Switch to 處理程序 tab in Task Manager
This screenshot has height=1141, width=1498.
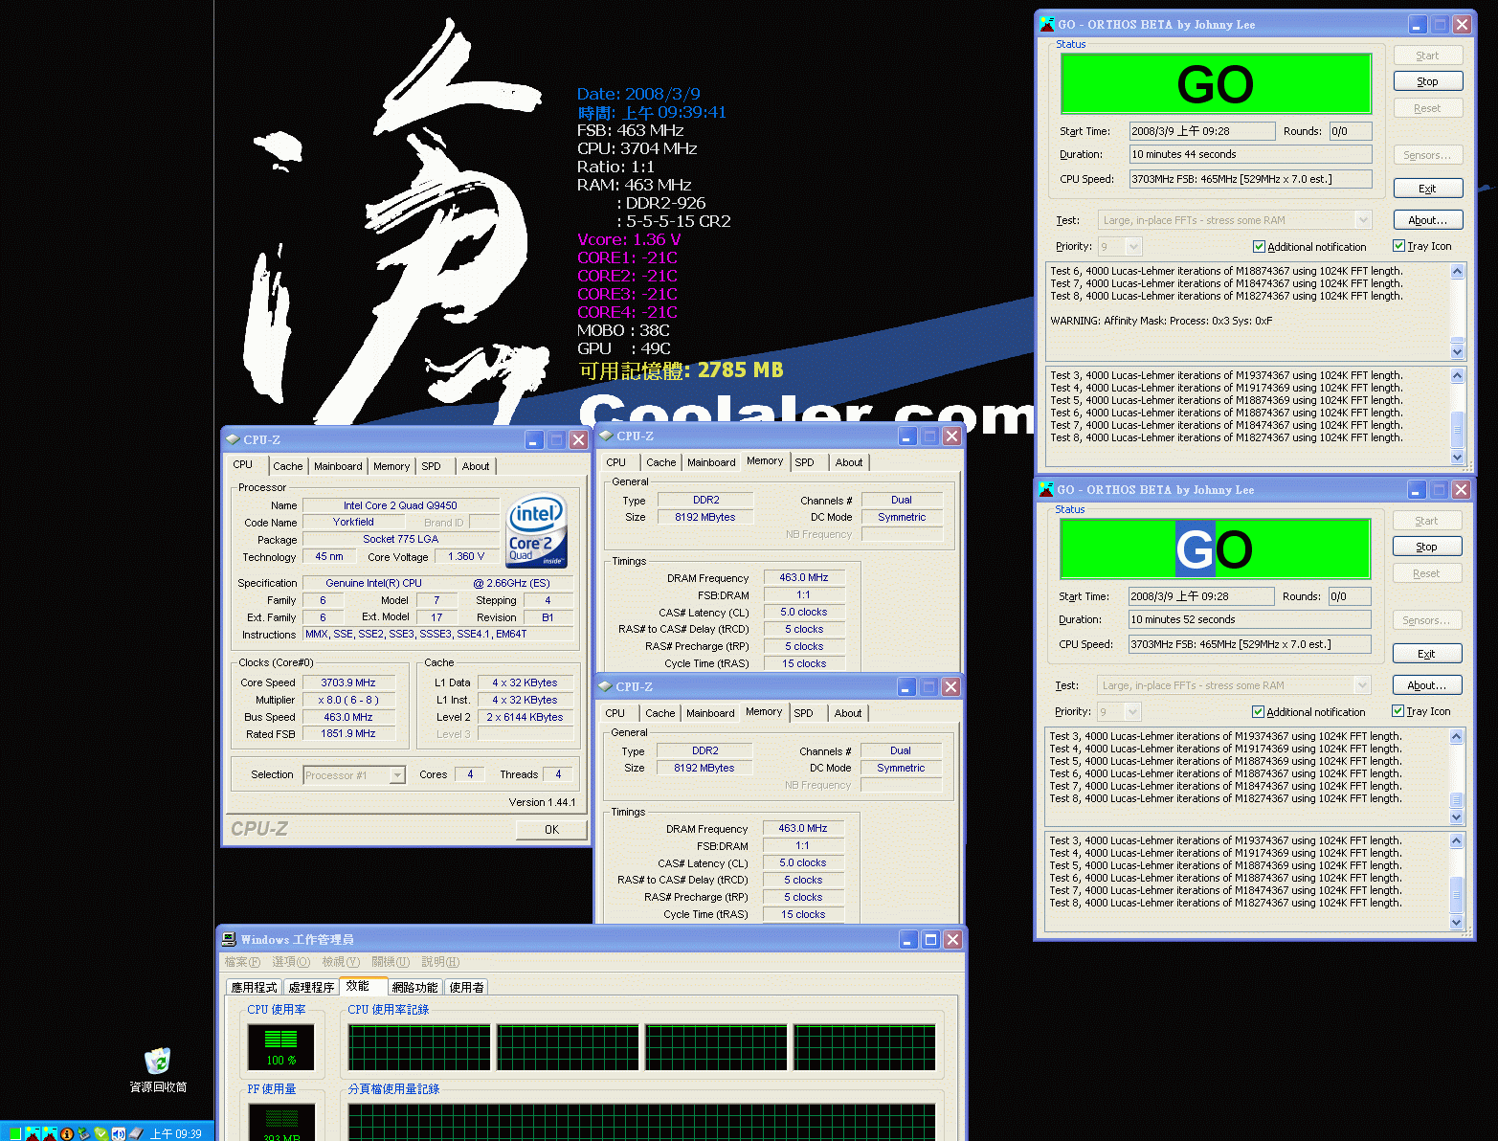point(311,988)
